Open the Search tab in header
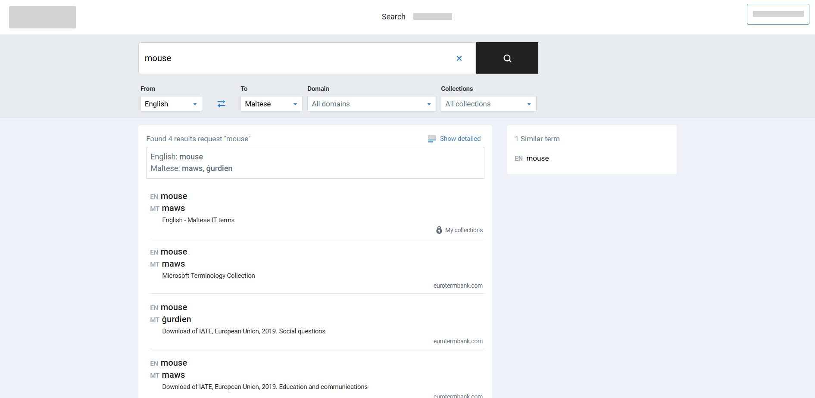815x398 pixels. pyautogui.click(x=393, y=17)
